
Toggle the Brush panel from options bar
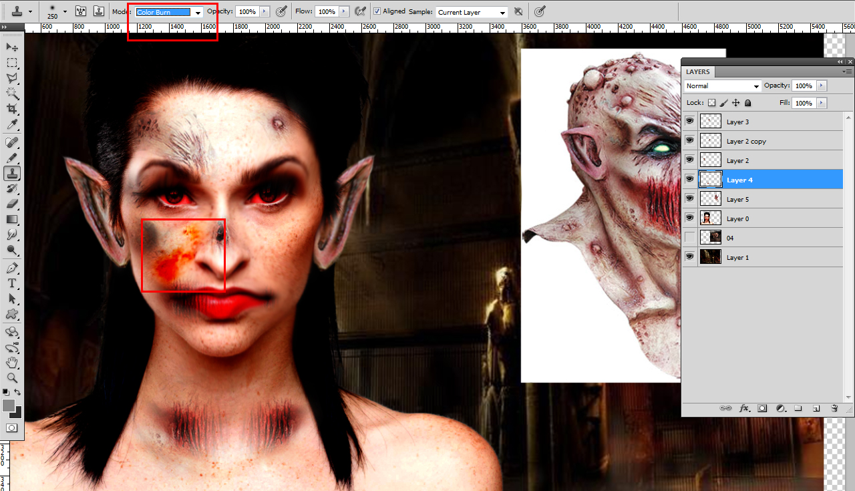[x=80, y=11]
